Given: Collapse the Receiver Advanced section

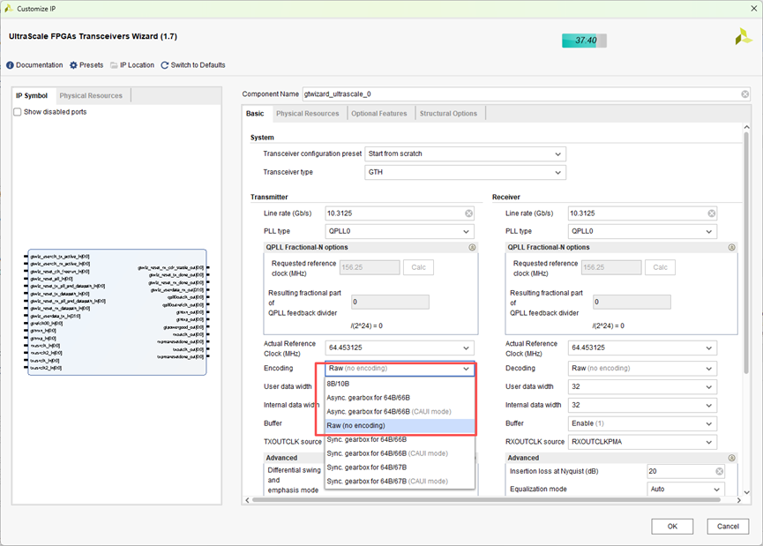Looking at the screenshot, I should (731, 458).
